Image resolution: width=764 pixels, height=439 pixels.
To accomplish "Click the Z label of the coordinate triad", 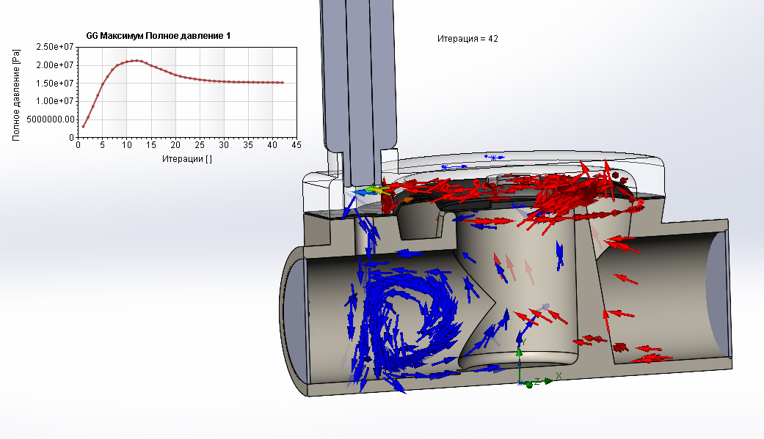I will tap(537, 381).
